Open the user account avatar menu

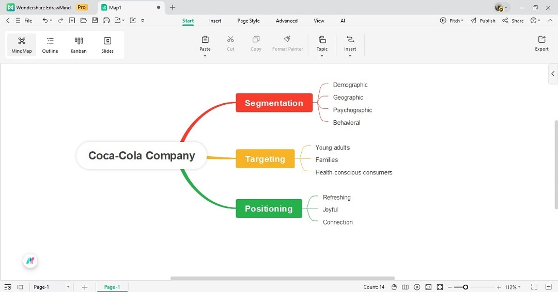(502, 7)
